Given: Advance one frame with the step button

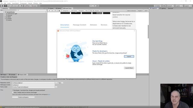Looking at the screenshot, I should (97, 6).
